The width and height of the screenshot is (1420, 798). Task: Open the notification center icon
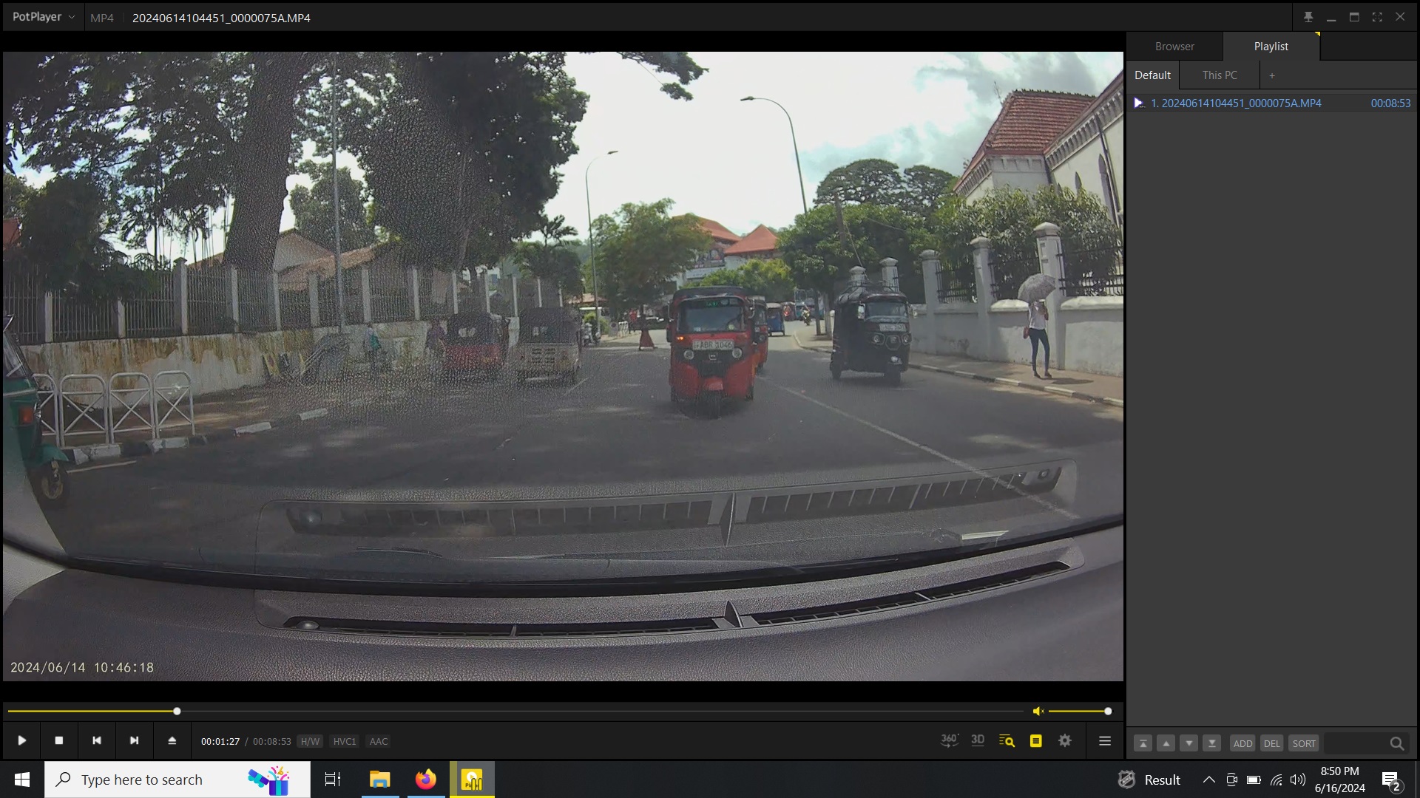point(1390,780)
